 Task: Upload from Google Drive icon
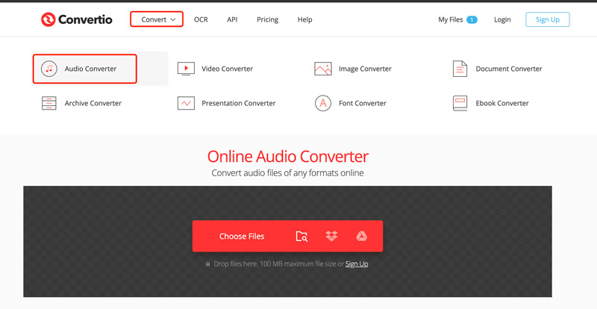[x=360, y=237]
